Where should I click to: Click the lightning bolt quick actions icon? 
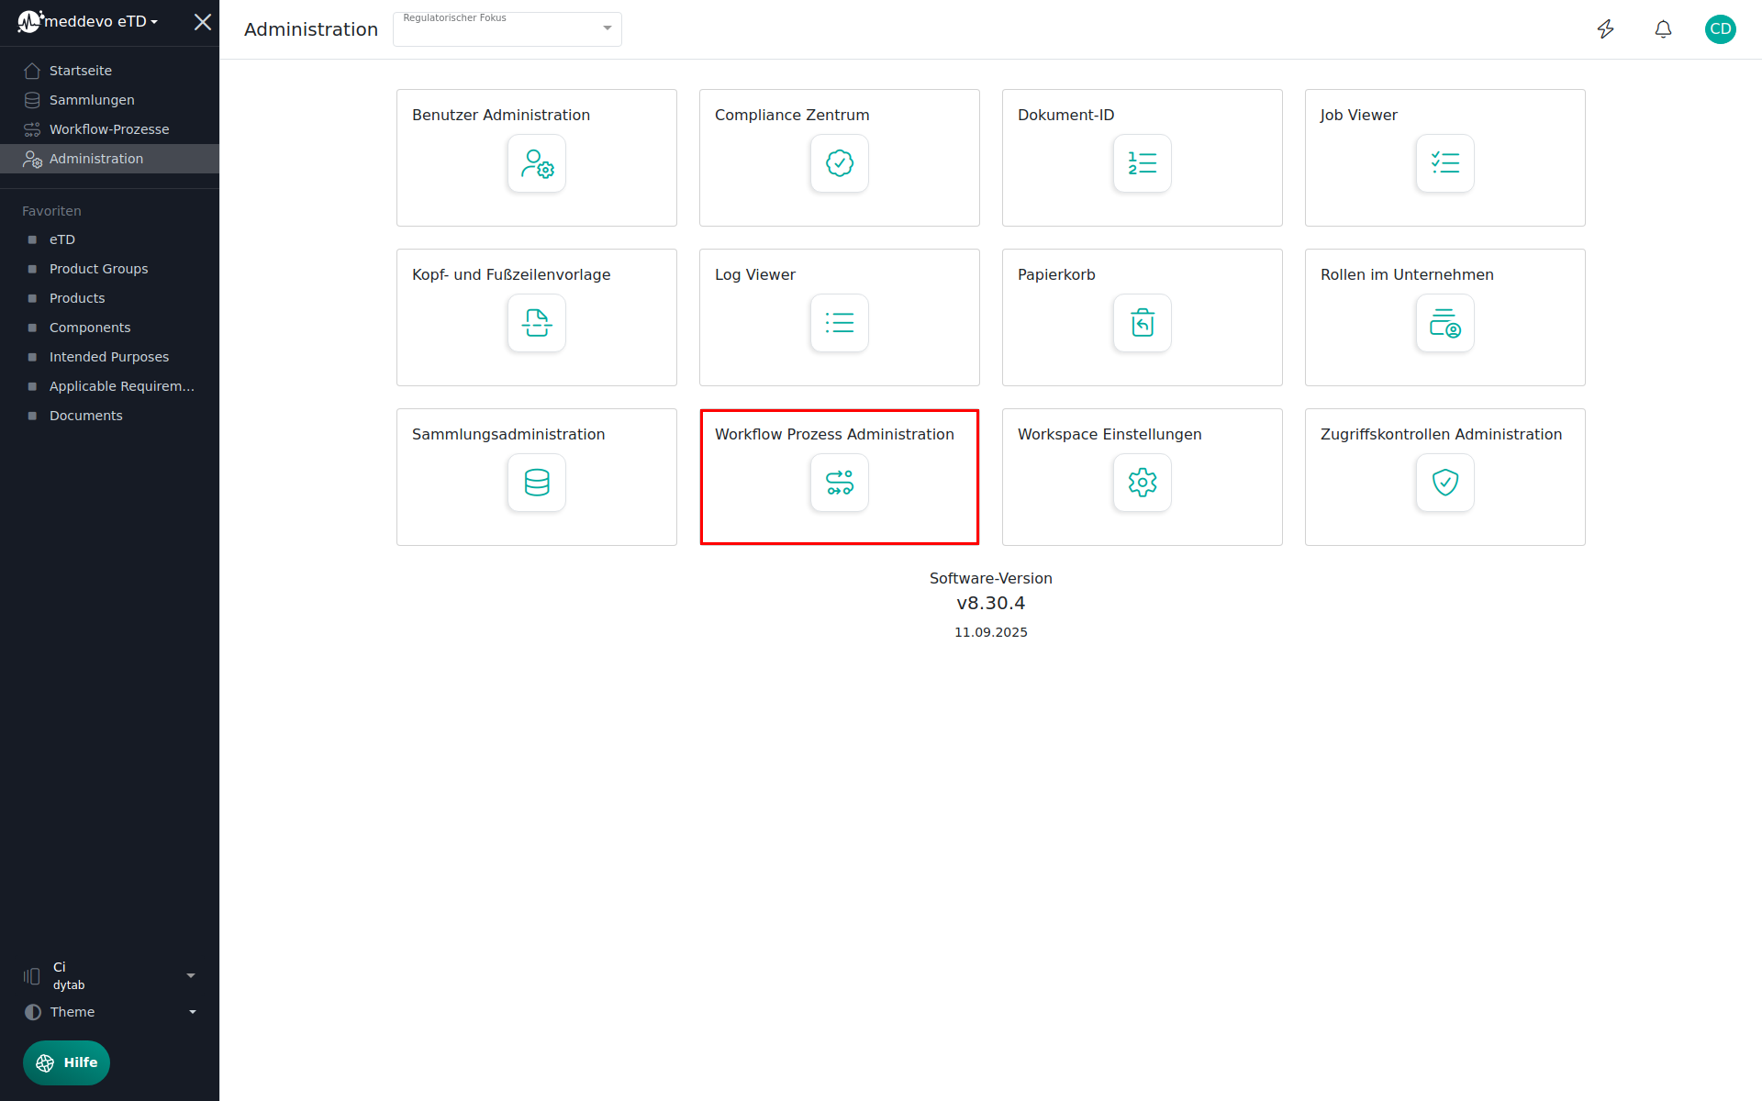[1606, 29]
